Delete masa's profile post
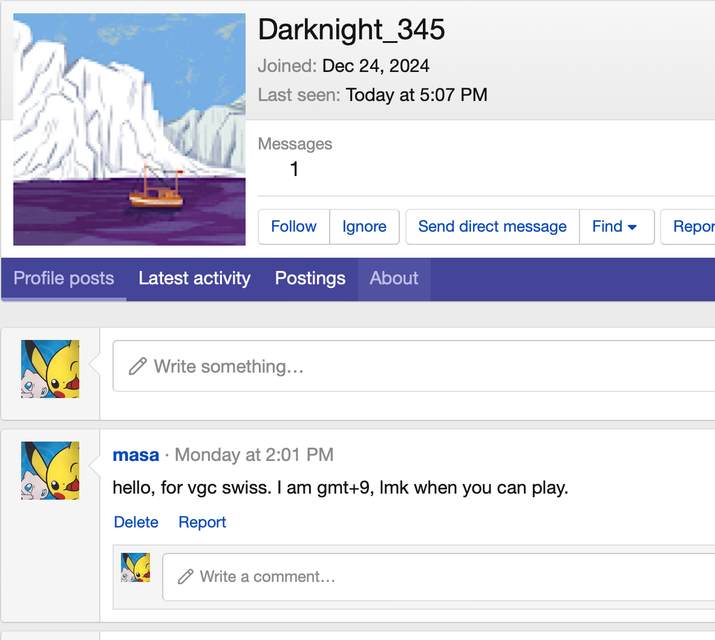 (136, 522)
